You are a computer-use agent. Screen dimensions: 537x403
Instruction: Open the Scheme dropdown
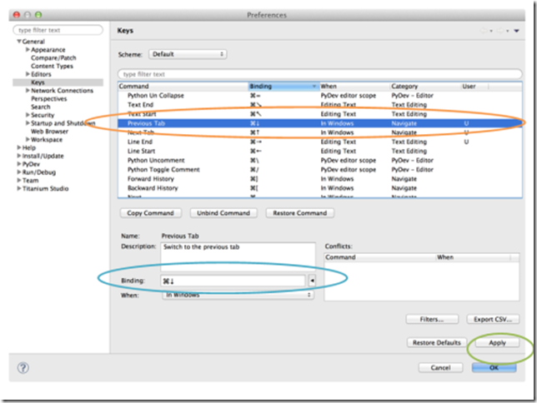pos(187,54)
